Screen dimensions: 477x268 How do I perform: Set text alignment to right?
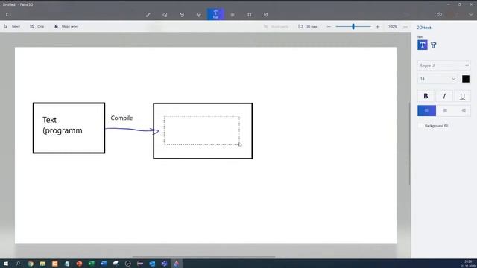[464, 111]
